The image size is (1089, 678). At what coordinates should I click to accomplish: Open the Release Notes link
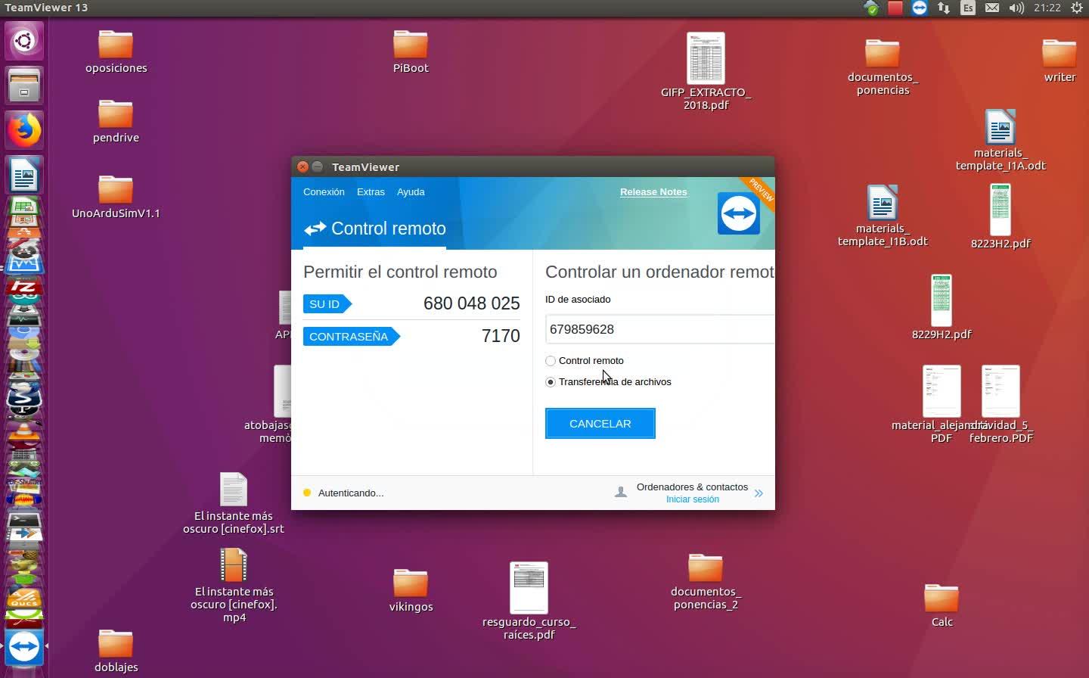point(653,192)
